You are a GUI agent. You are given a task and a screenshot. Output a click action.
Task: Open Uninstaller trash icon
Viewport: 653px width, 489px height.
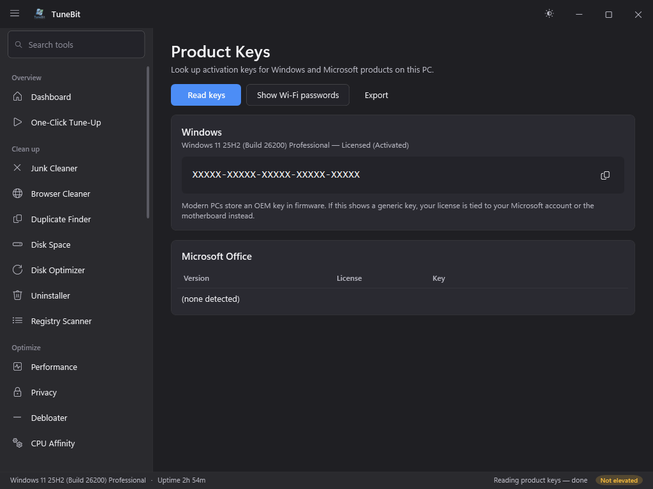[x=17, y=295]
